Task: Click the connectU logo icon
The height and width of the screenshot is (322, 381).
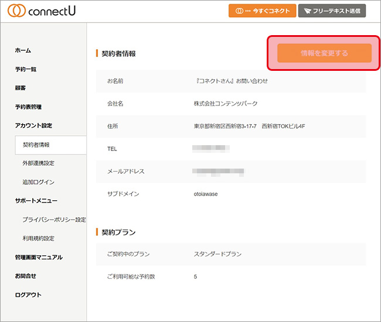Action: (16, 11)
